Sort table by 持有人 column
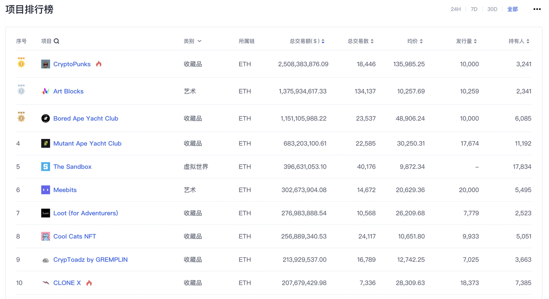Image resolution: width=549 pixels, height=299 pixels. 519,41
